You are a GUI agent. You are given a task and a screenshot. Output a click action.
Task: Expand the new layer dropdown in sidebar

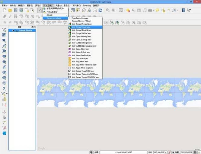click(7, 94)
